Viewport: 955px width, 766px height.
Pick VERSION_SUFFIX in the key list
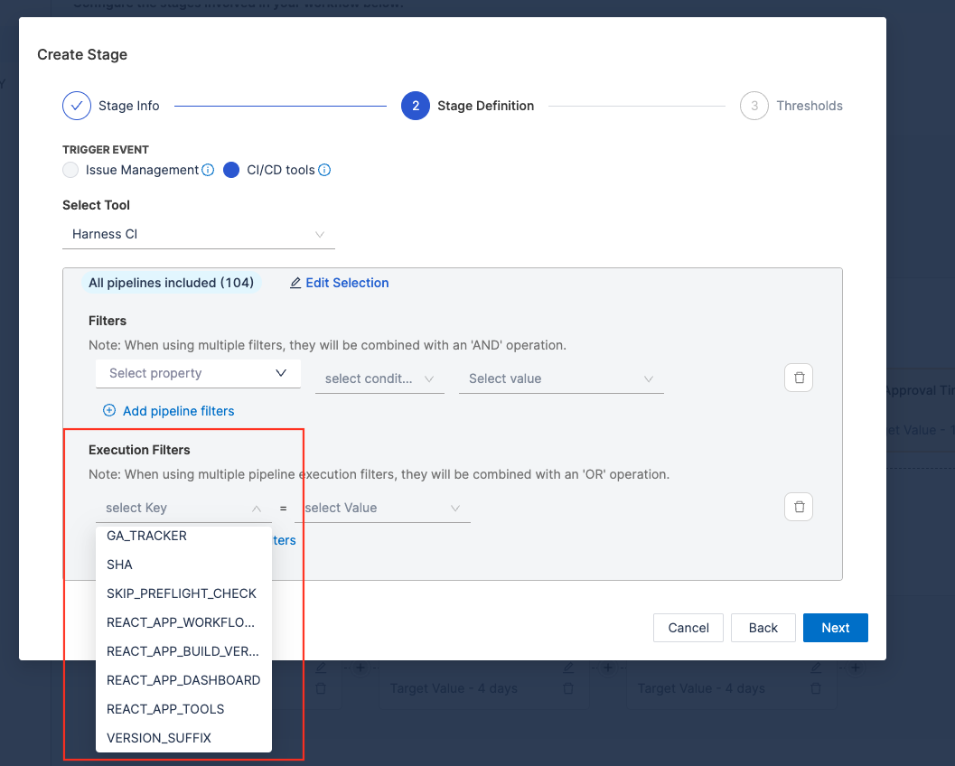pos(159,738)
